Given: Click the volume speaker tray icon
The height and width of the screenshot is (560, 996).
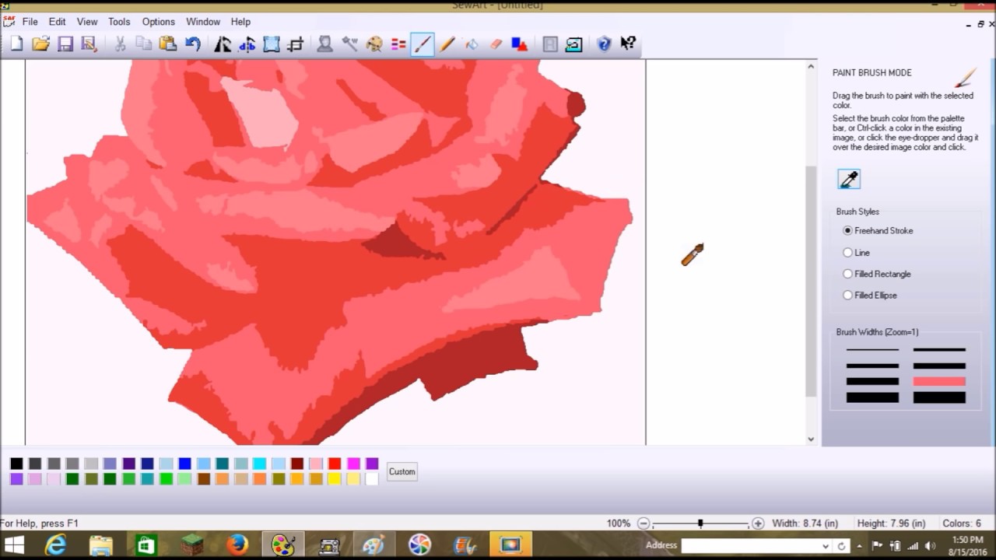Looking at the screenshot, I should point(930,546).
